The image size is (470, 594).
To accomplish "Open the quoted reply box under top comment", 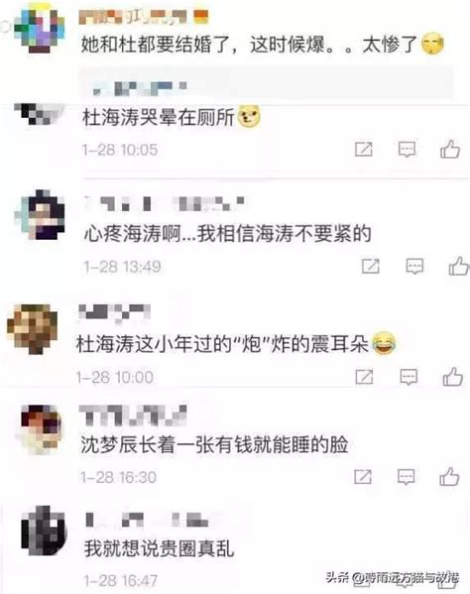I will 266,83.
